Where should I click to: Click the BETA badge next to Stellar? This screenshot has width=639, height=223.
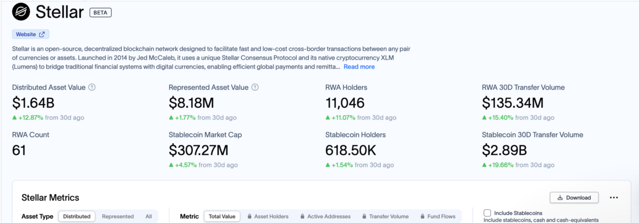click(101, 12)
